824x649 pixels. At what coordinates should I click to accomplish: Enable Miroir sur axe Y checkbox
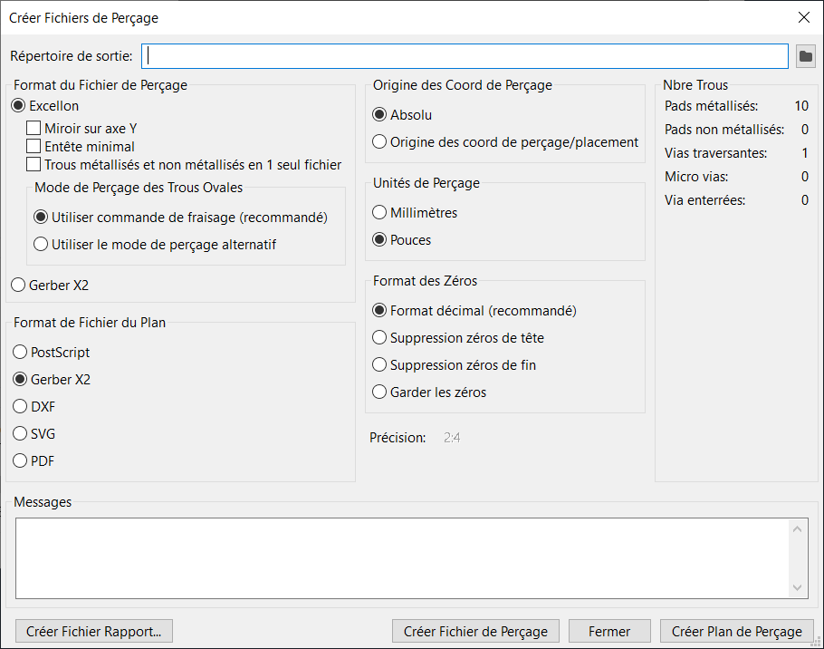point(34,129)
